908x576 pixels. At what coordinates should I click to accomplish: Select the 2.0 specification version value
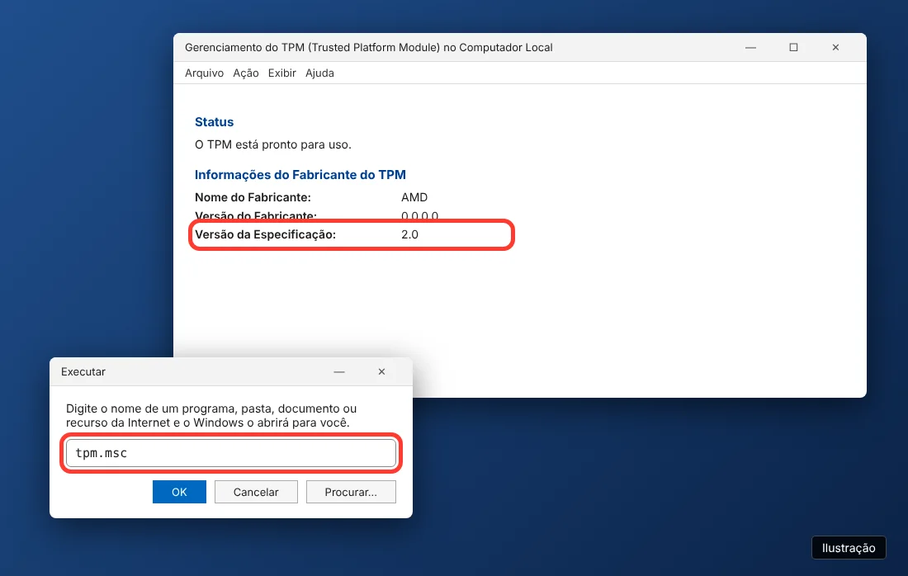tap(409, 234)
